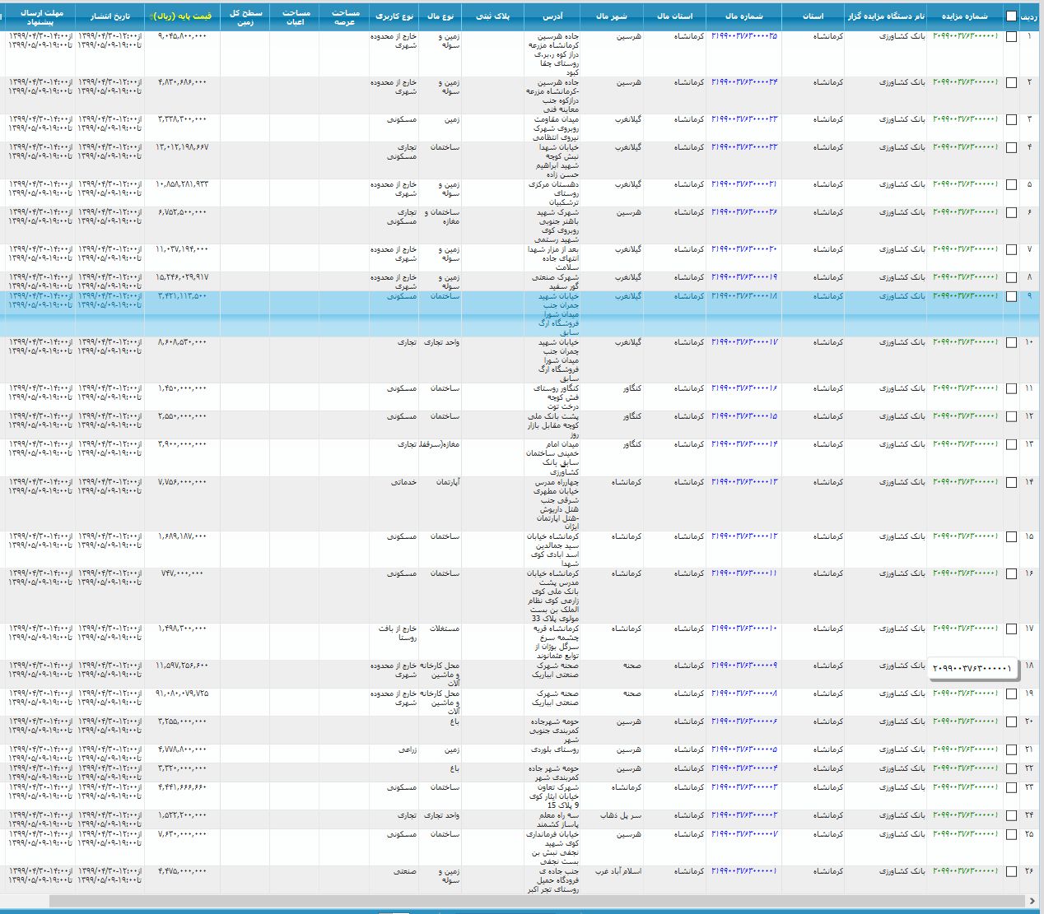
Task: Sort the table by شهر مال header
Action: tap(612, 16)
